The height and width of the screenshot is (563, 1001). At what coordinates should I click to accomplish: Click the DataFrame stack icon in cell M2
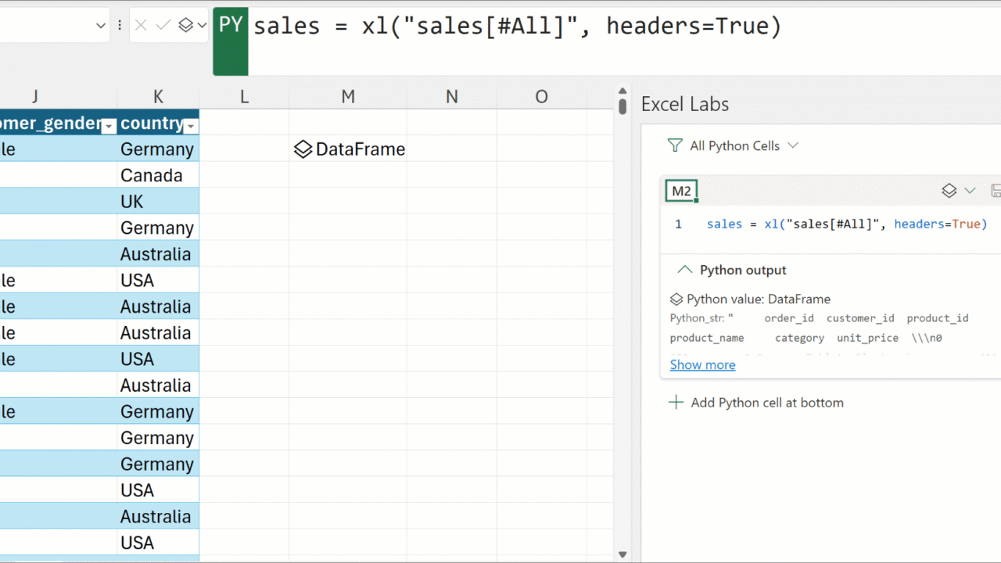tap(303, 149)
